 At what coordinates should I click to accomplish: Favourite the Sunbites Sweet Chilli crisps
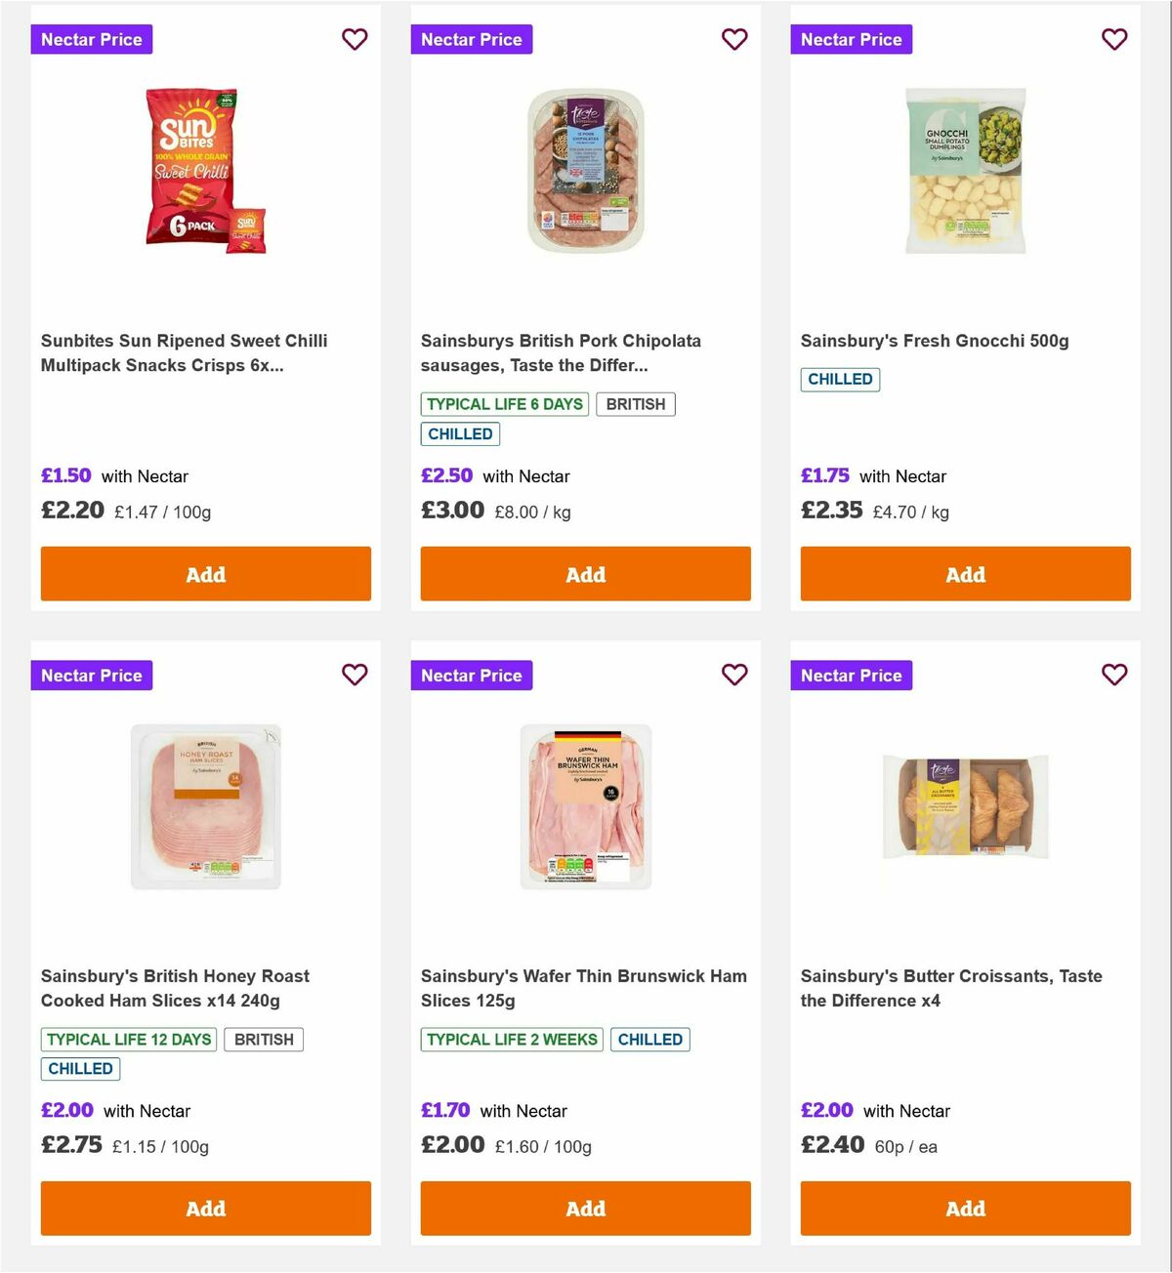(x=355, y=39)
